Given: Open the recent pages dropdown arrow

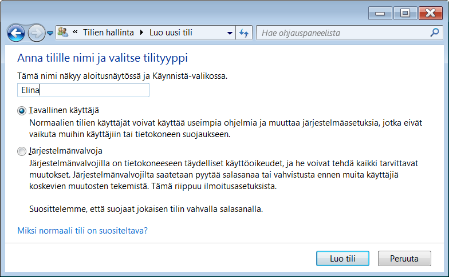Looking at the screenshot, I should click(x=50, y=33).
